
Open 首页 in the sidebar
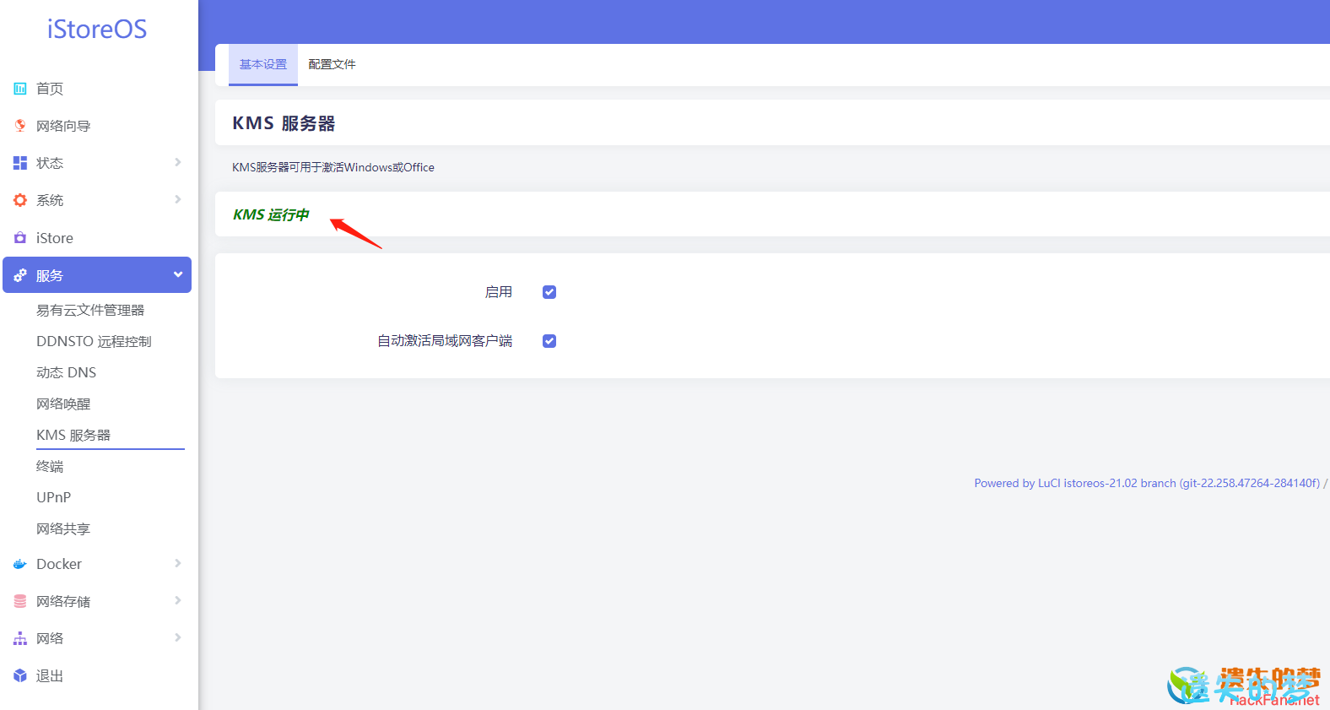(50, 89)
